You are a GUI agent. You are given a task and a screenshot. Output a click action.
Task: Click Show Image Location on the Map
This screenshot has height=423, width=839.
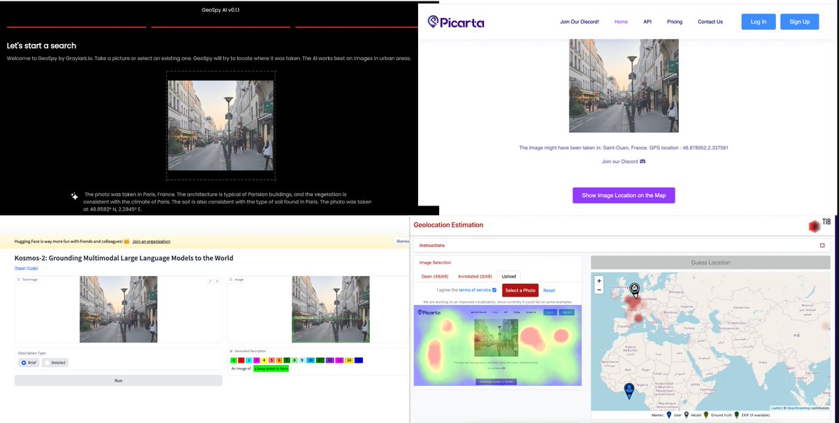[624, 195]
